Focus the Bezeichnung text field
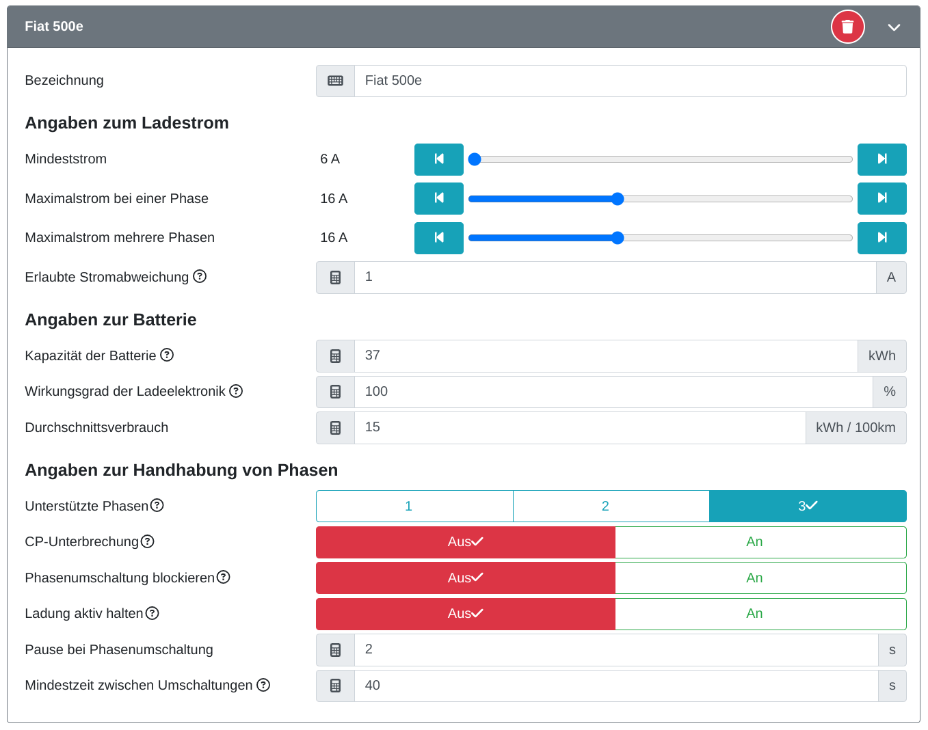Viewport: 928px width, 730px height. click(x=631, y=81)
